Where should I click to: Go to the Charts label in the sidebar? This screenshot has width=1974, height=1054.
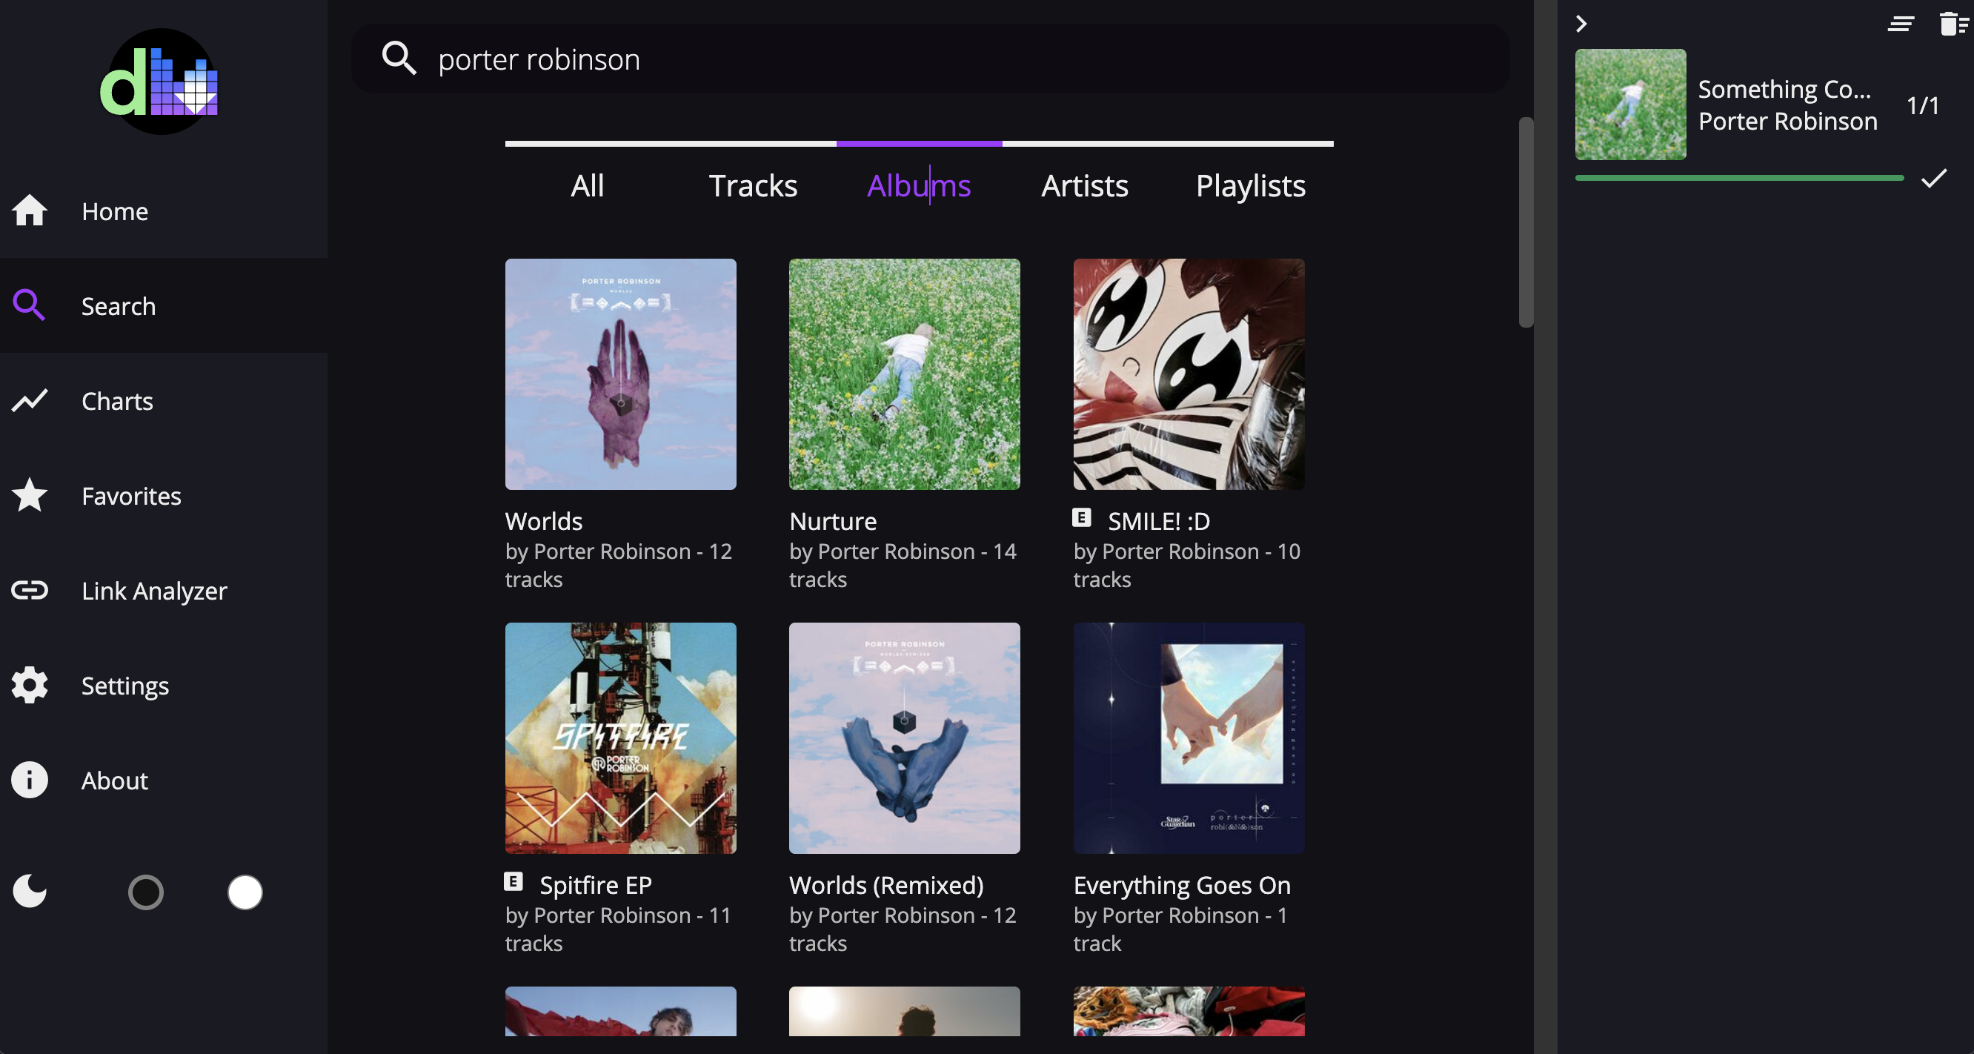(117, 401)
